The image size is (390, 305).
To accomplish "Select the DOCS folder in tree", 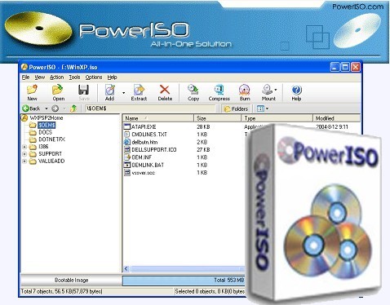I will tap(45, 132).
